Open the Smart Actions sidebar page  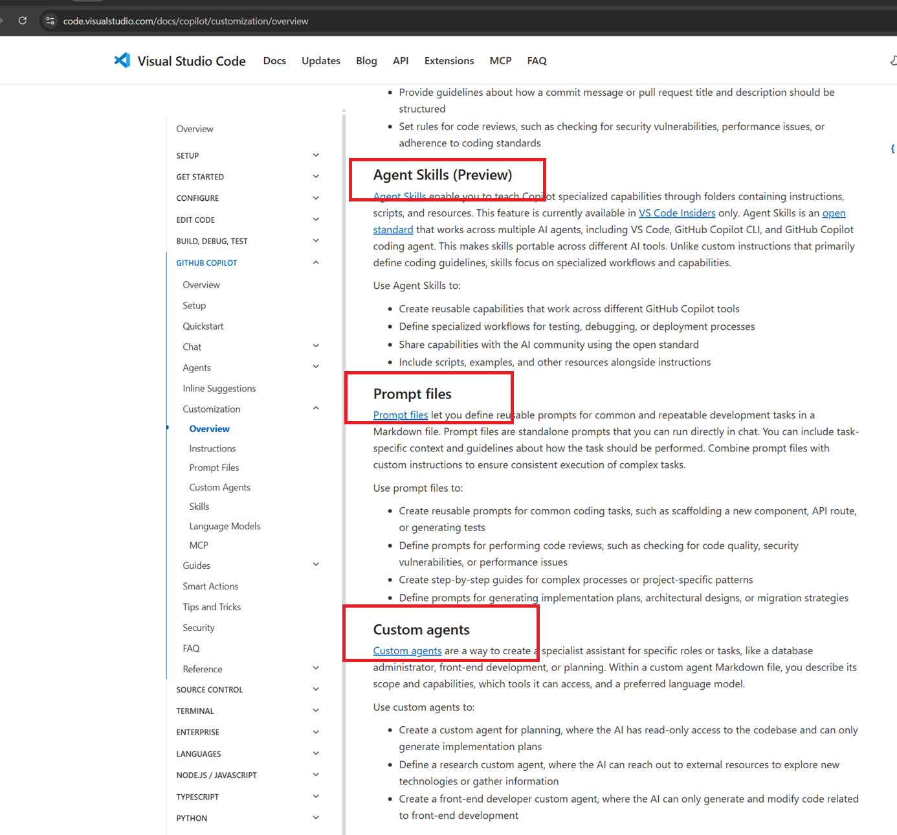[x=210, y=586]
